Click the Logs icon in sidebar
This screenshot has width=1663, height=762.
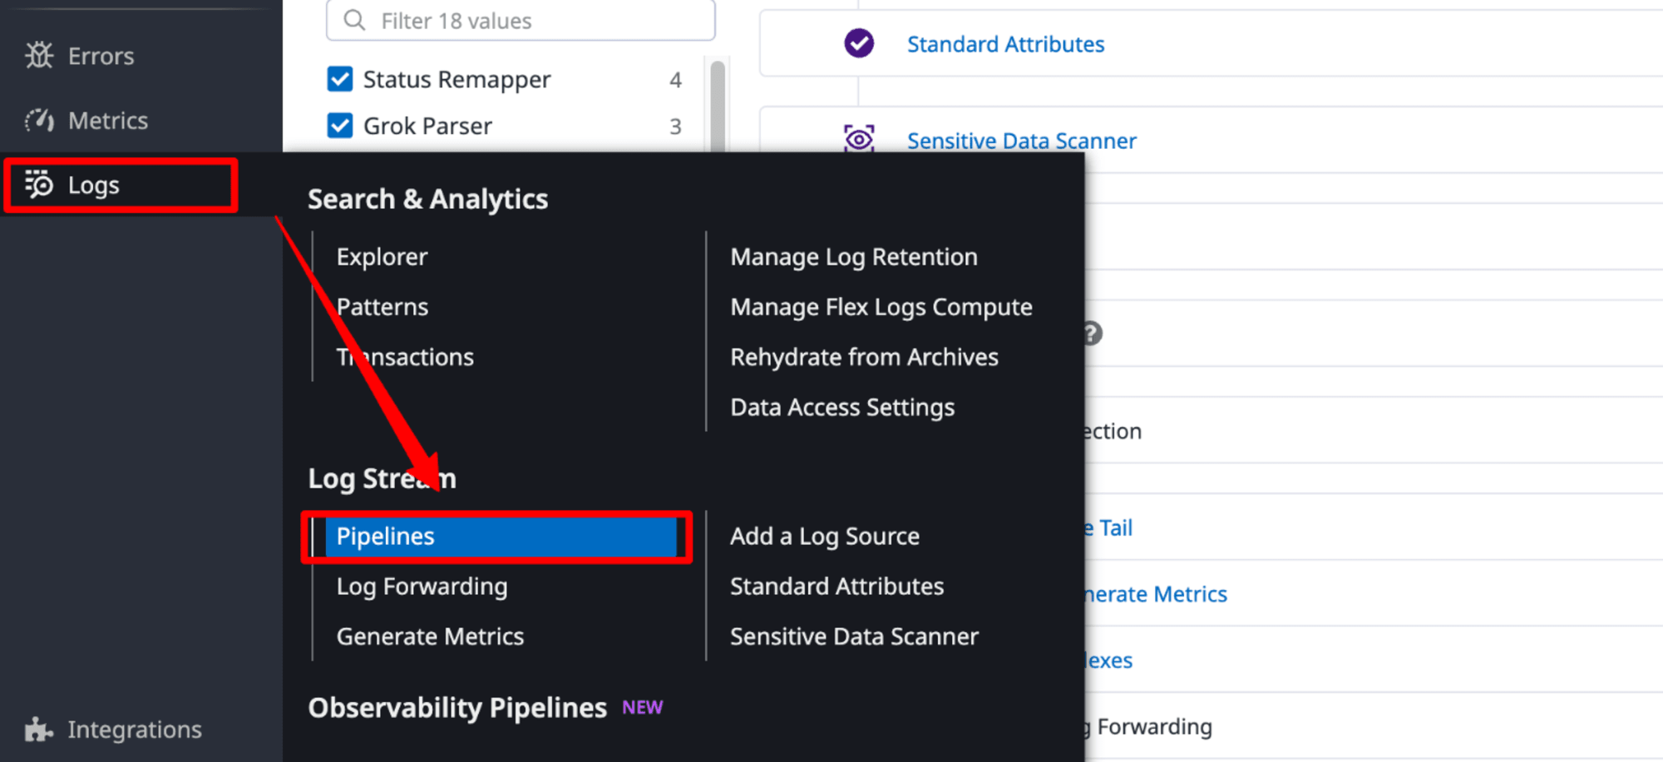(x=39, y=185)
